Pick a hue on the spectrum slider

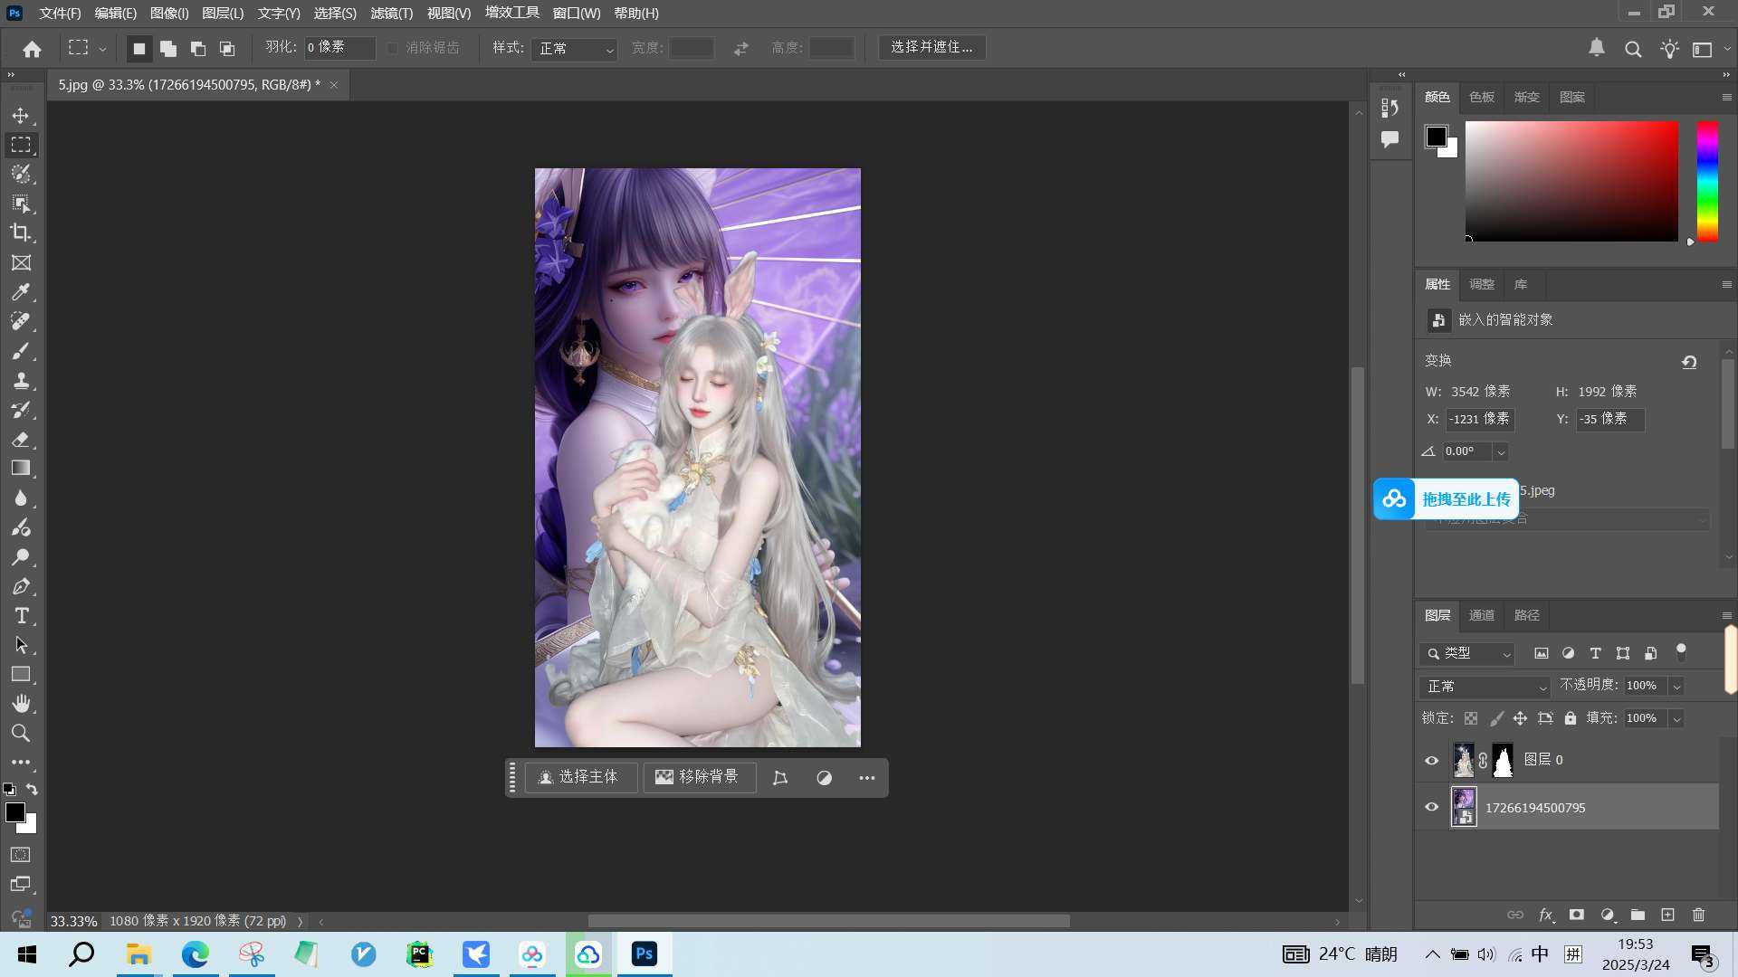(1707, 181)
